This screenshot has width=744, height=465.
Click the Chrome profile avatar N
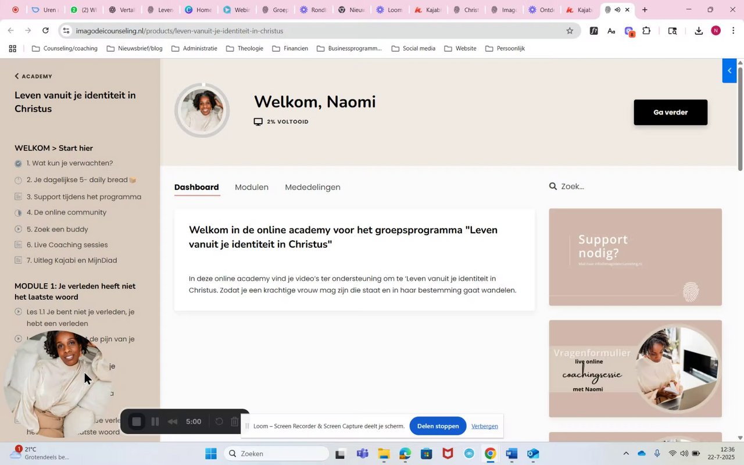tap(716, 31)
